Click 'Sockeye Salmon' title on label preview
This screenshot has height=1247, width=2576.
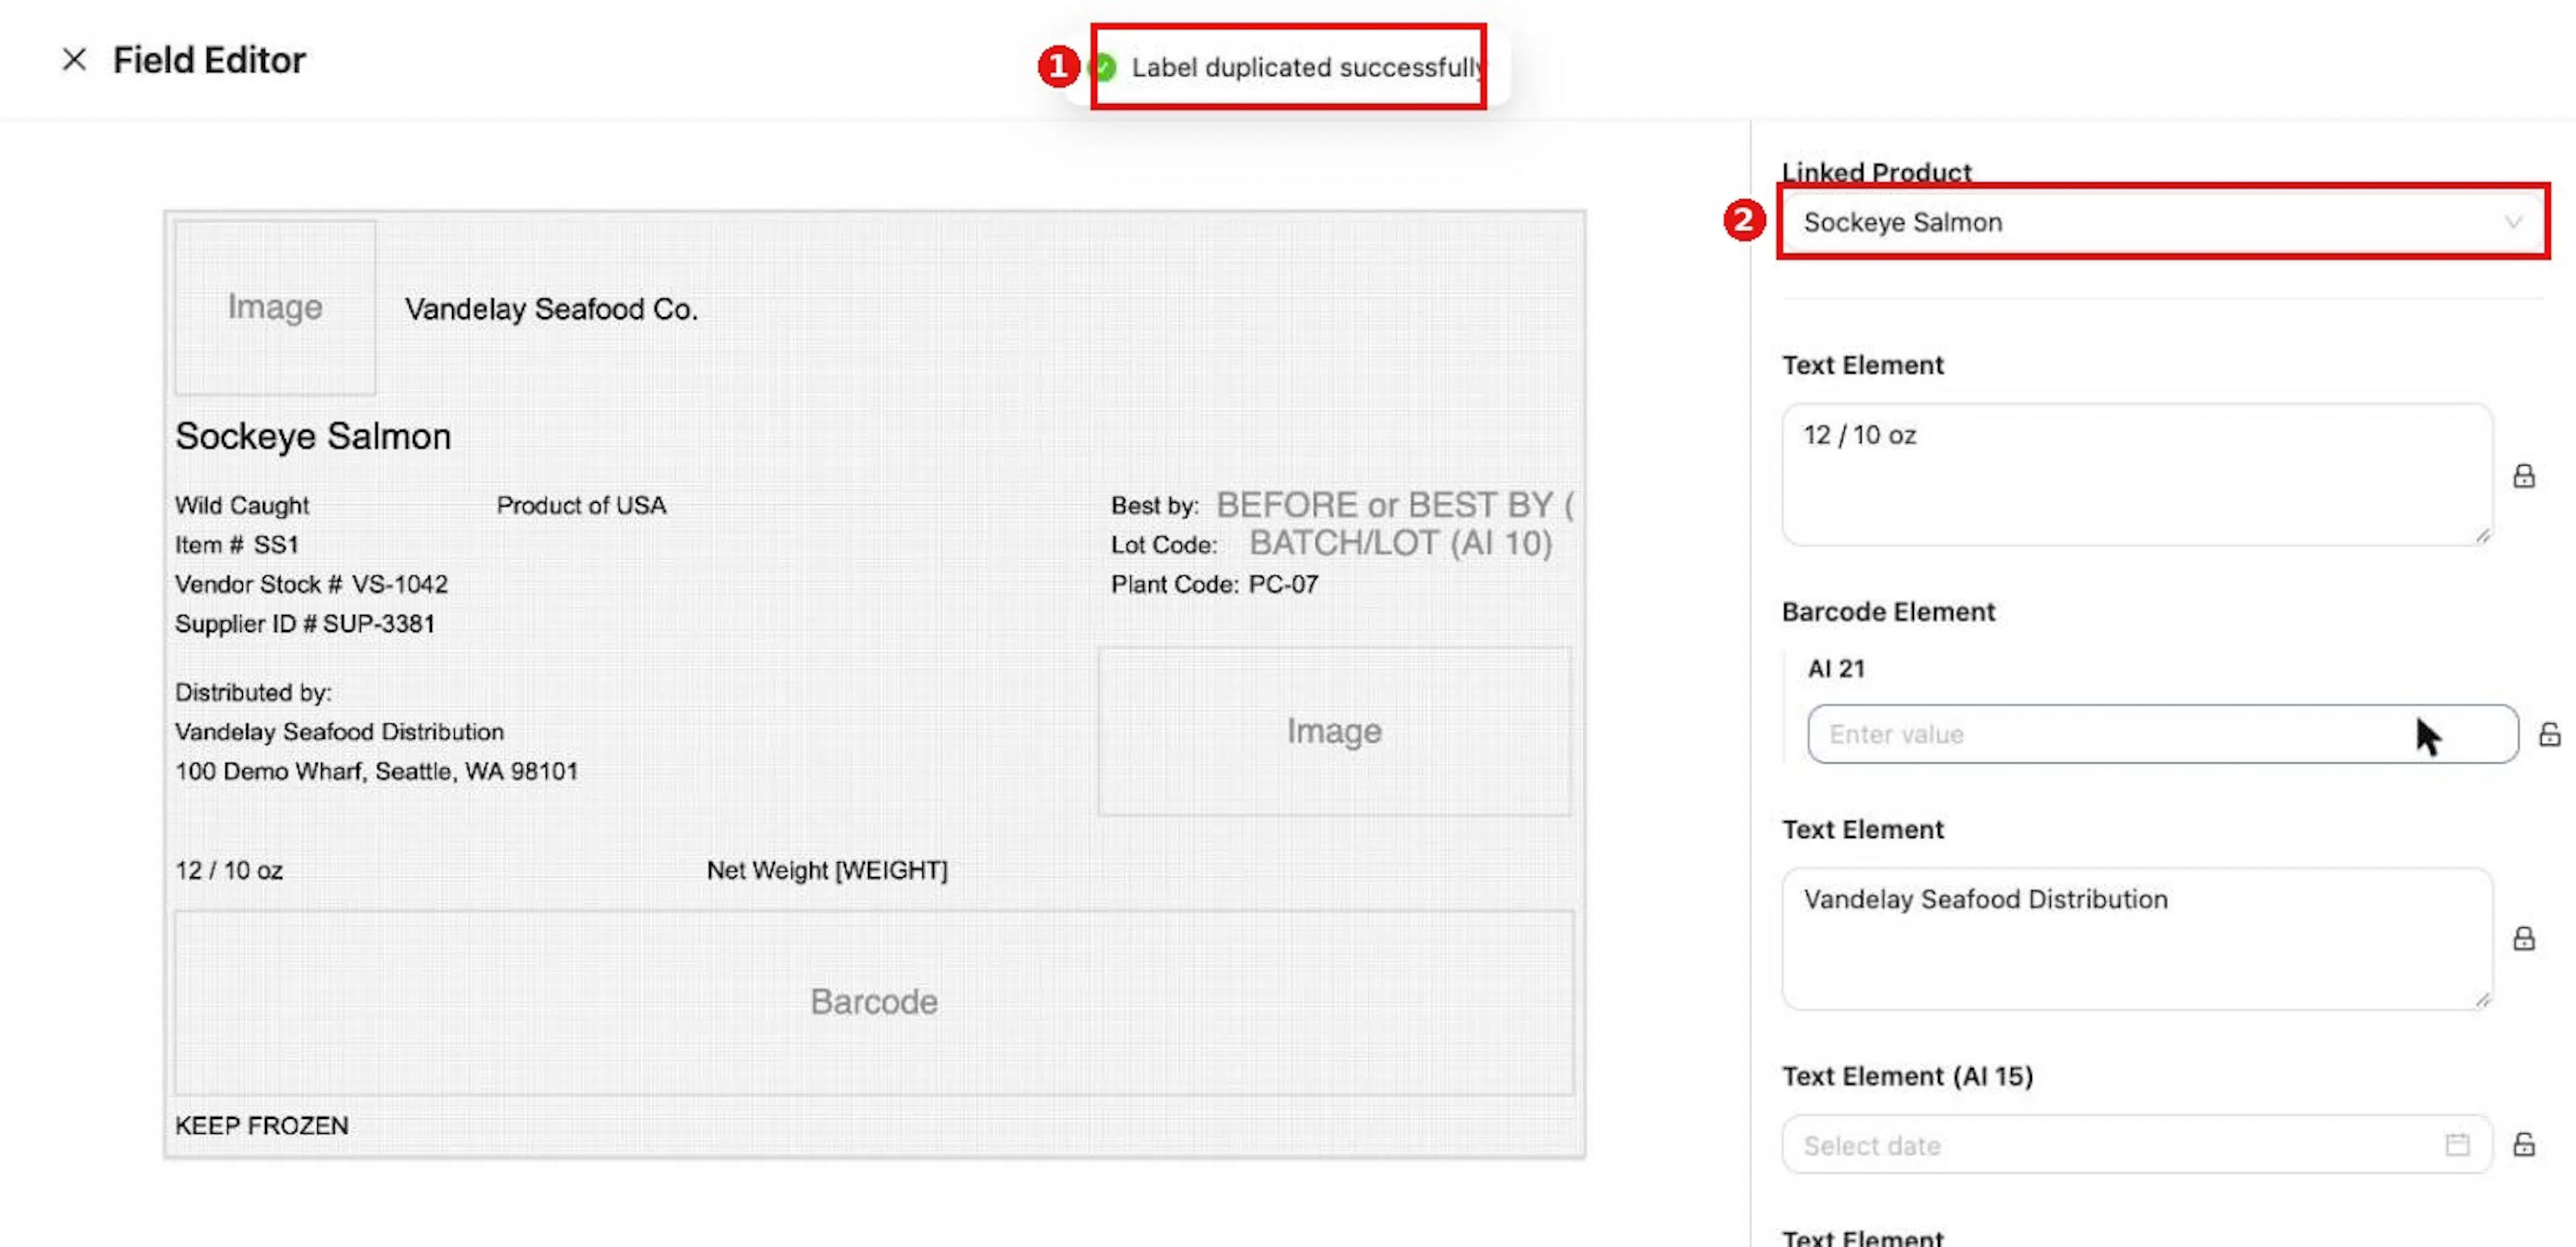tap(313, 436)
